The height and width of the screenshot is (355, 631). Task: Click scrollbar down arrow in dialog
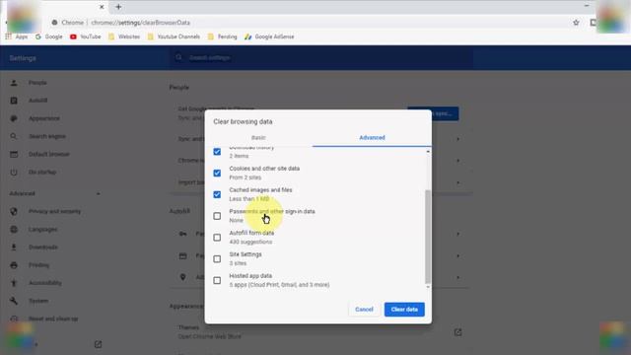pyautogui.click(x=428, y=287)
